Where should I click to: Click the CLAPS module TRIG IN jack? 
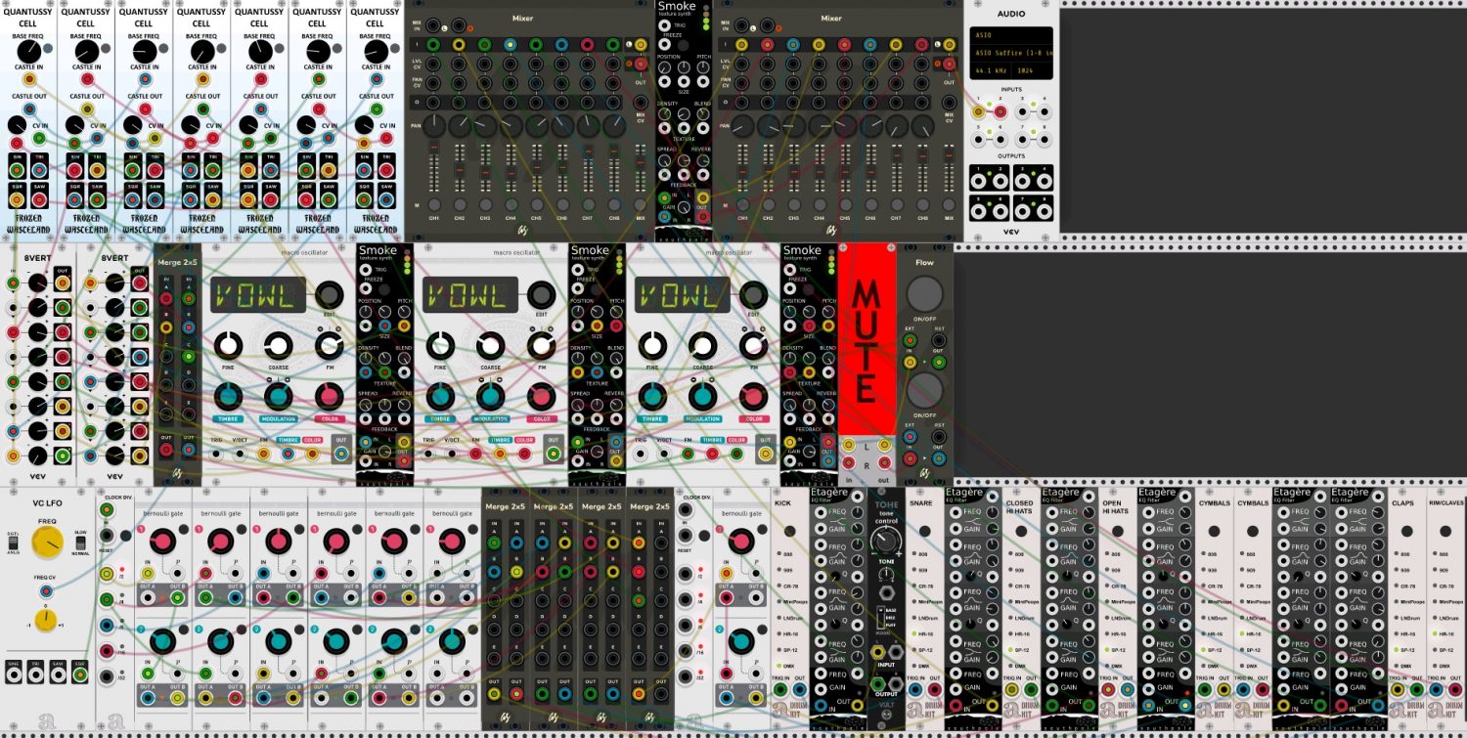(x=1398, y=689)
